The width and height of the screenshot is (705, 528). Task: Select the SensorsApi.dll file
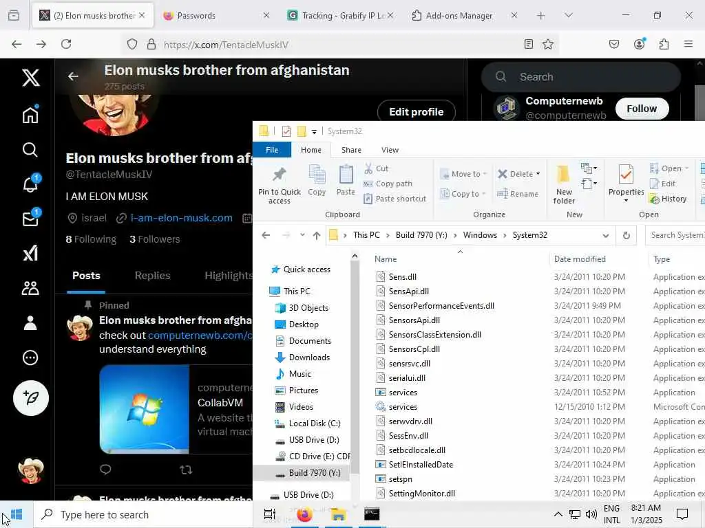click(414, 320)
